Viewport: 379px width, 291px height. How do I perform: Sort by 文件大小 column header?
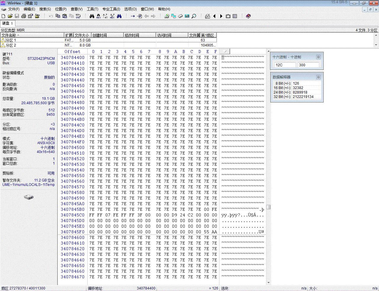point(82,35)
